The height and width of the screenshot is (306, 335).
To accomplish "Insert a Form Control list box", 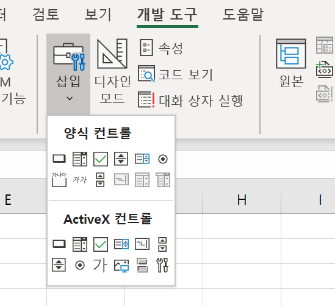I will coord(142,158).
